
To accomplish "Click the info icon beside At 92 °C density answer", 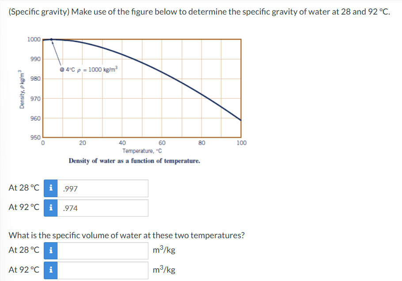I will (50, 207).
